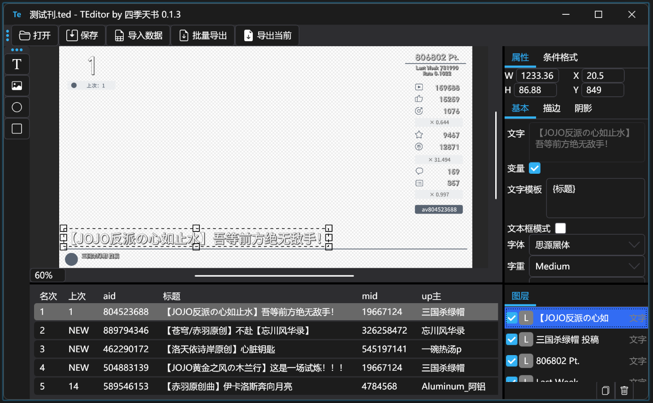This screenshot has width=653, height=403.
Task: Enable the 文本框模式 checkbox
Action: point(560,228)
